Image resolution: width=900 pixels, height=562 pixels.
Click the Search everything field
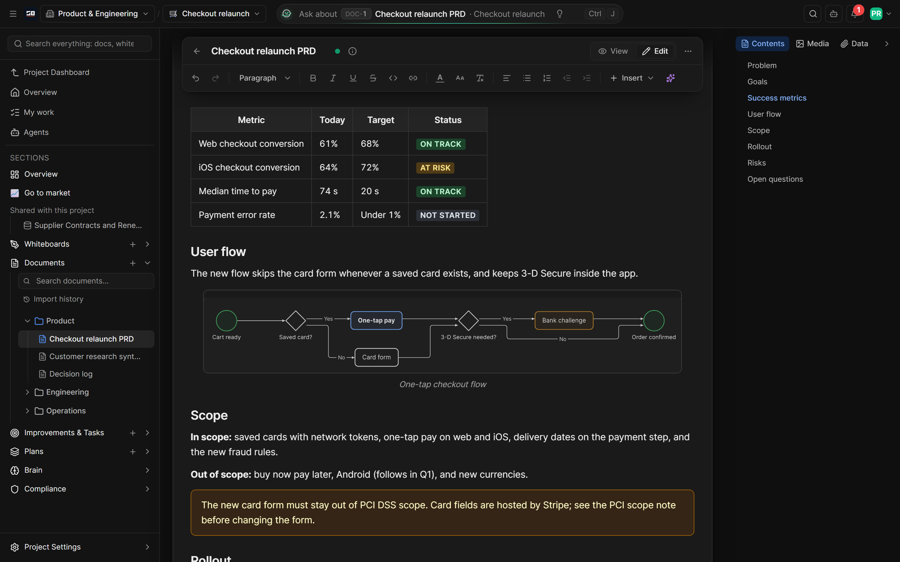[x=80, y=44]
